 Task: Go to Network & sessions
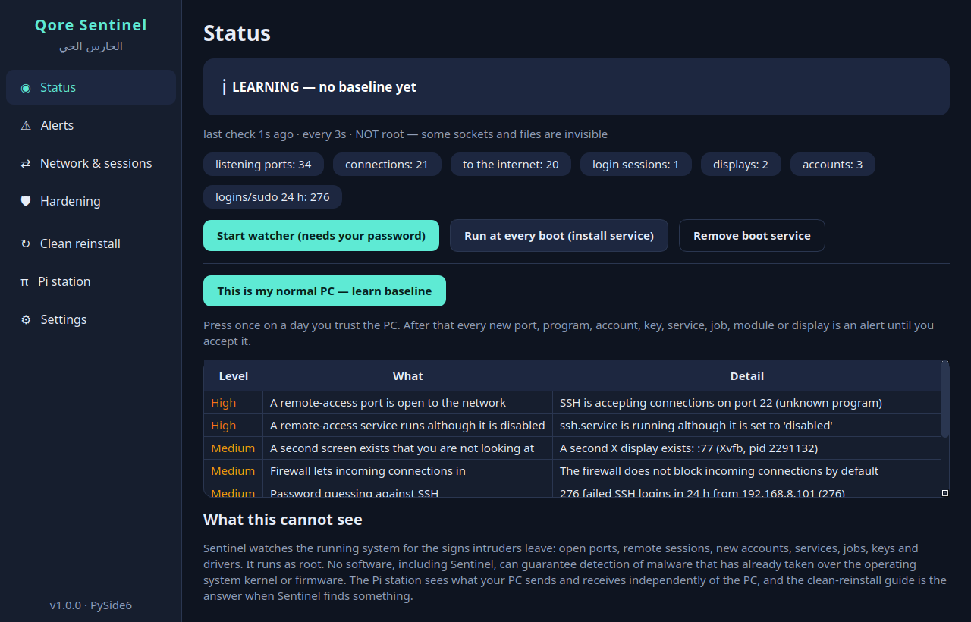click(91, 163)
